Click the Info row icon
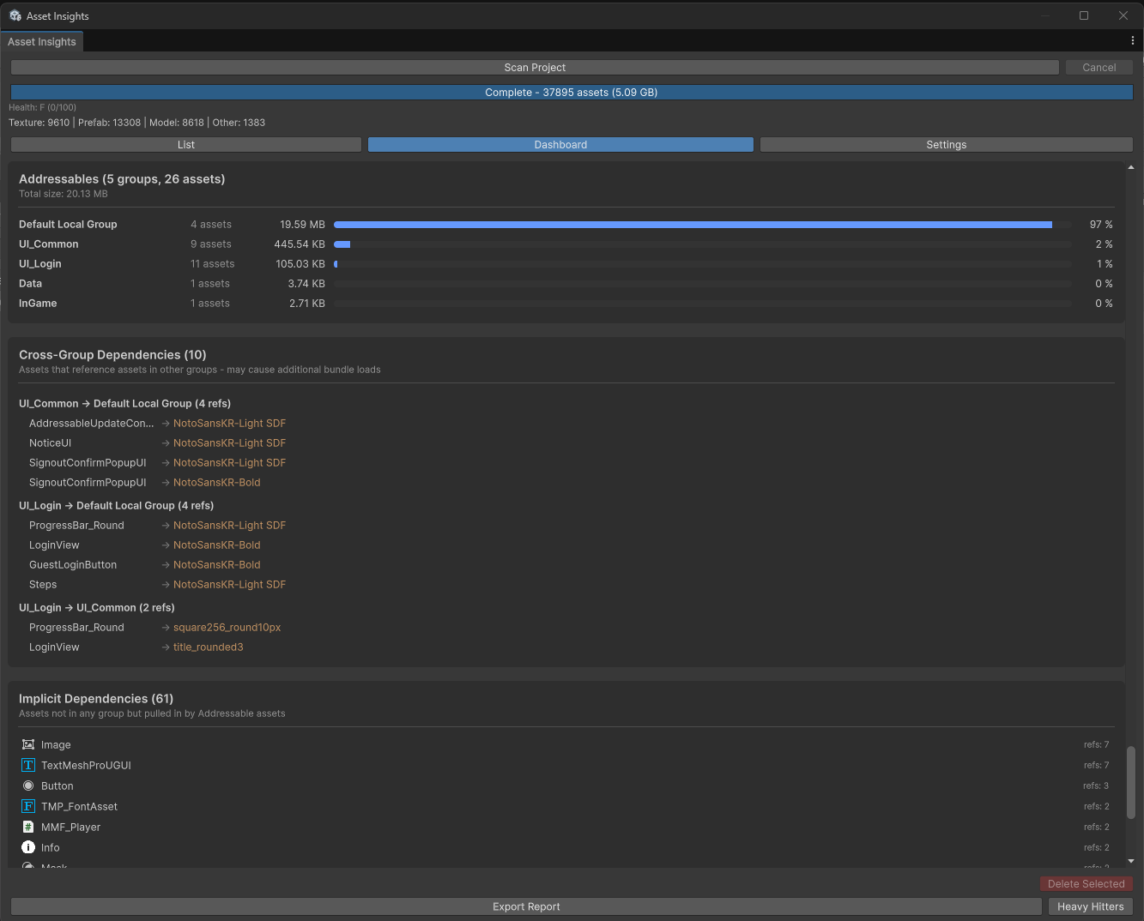Viewport: 1144px width, 921px height. tap(28, 847)
